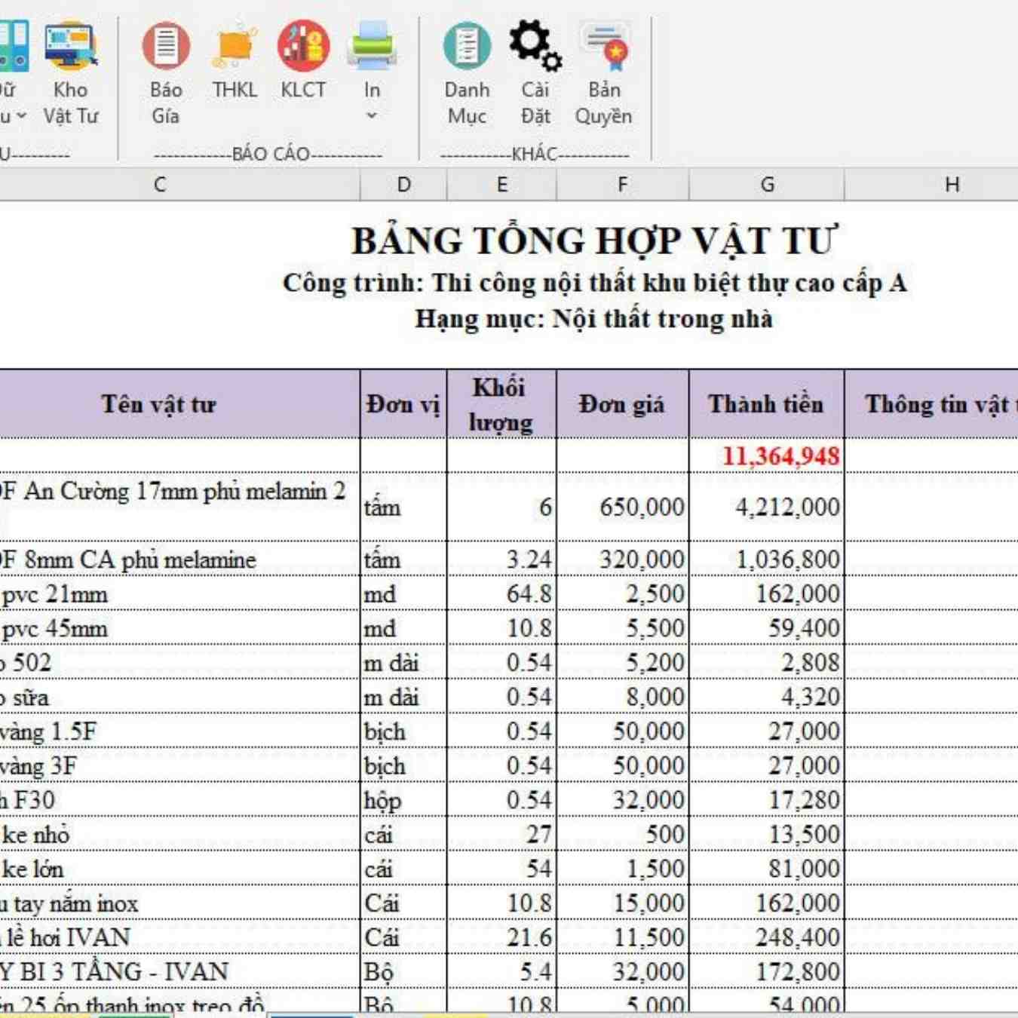Select the ke lớn cell

point(179,869)
